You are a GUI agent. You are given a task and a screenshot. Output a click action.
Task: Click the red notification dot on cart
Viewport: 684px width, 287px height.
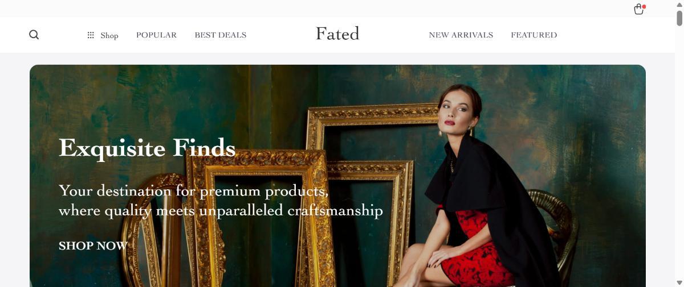(x=644, y=6)
